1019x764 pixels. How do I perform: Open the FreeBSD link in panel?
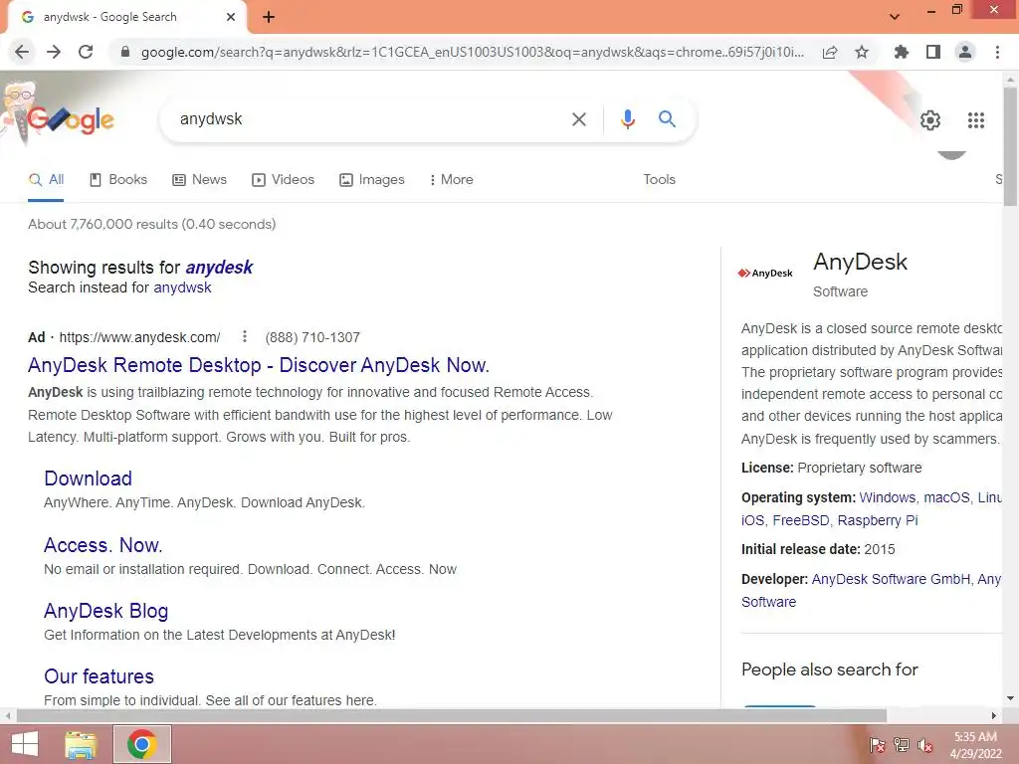[x=801, y=521]
